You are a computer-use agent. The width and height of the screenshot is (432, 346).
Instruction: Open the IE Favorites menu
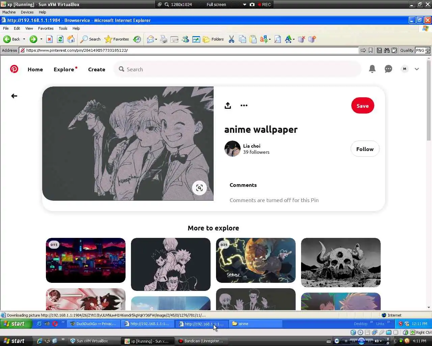click(46, 28)
